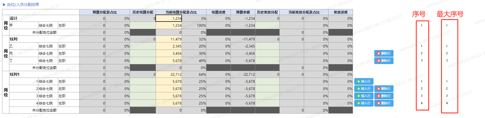Click the 删除行 button for row 丁
Viewport: 485px width, 118px height.
tap(384, 61)
